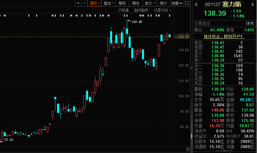Select the 融资融券 tab
This screenshot has width=257, height=153.
coord(141,10)
